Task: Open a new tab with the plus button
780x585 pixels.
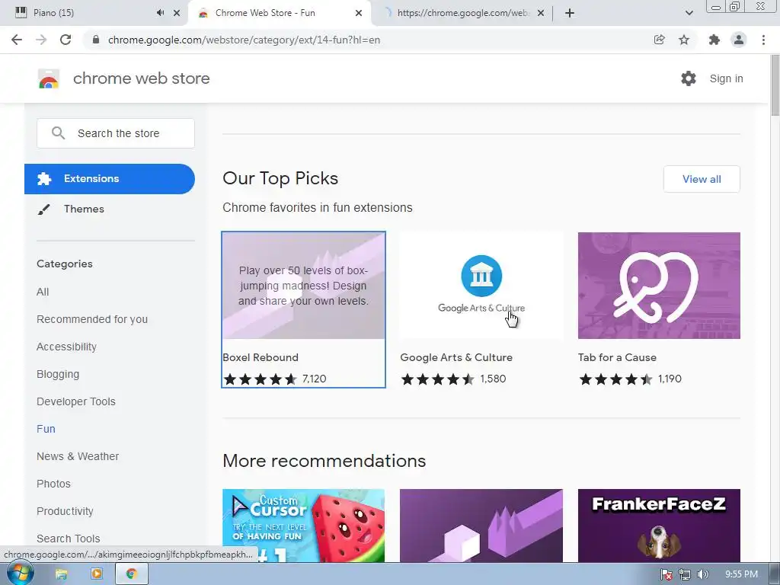Action: [x=570, y=13]
